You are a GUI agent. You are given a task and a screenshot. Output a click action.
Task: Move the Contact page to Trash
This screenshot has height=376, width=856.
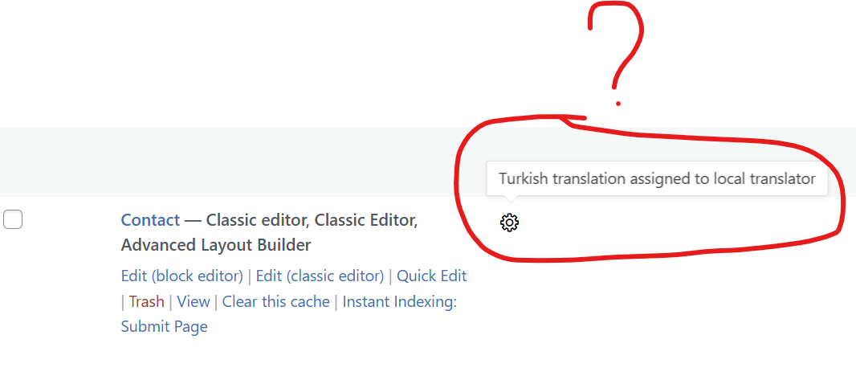point(146,301)
